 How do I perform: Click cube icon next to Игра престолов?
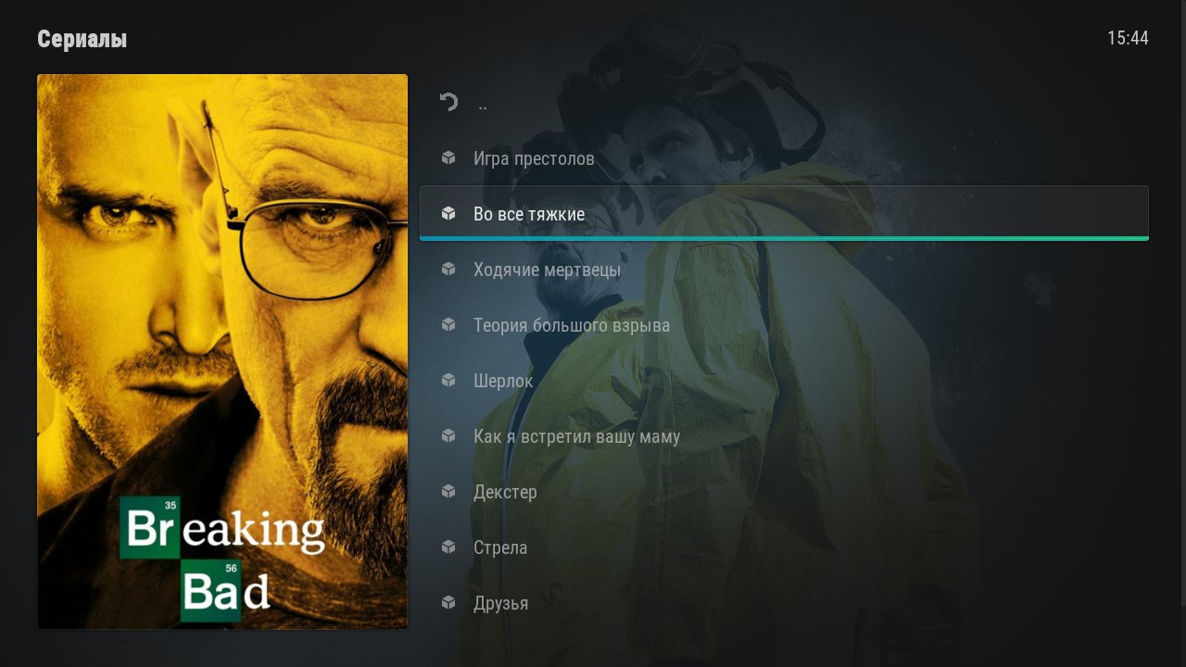[448, 158]
